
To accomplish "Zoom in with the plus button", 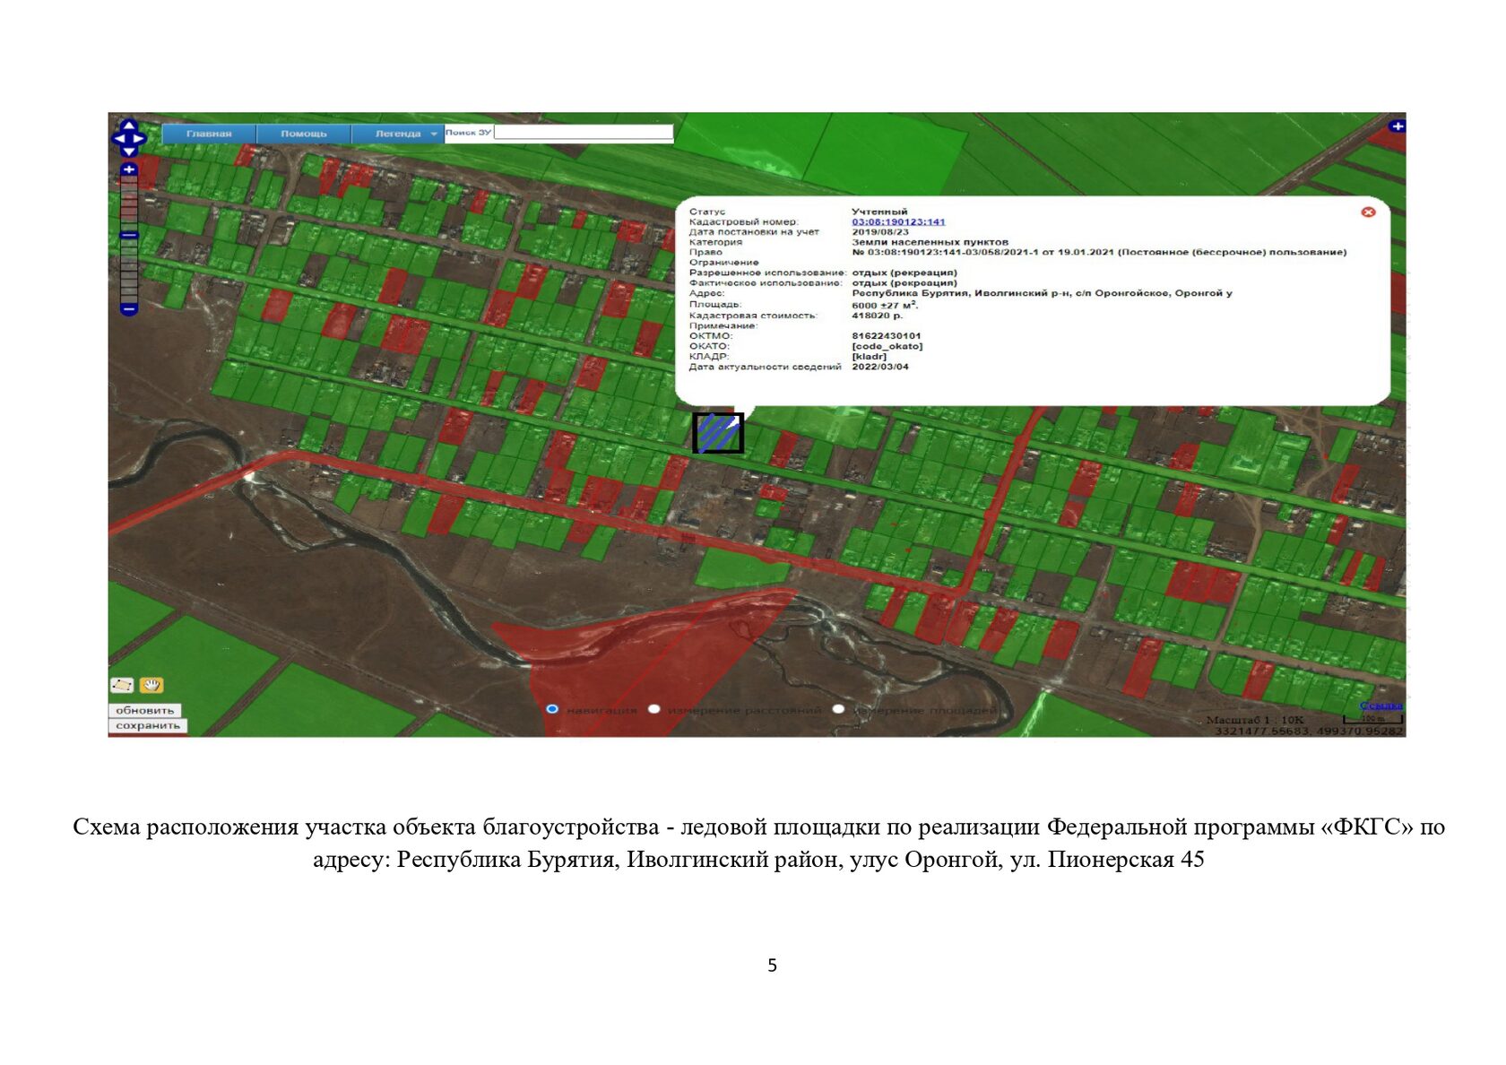I will [x=129, y=169].
